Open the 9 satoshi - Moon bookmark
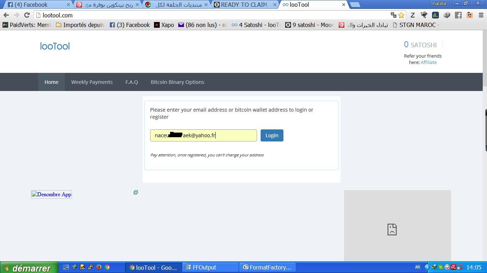Viewport: 487px width, 273px height. 309,25
